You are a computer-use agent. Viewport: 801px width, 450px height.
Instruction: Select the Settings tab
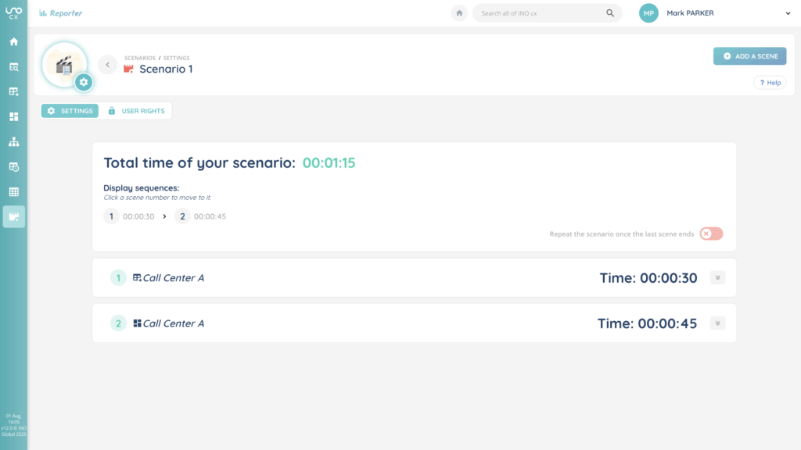pos(70,111)
